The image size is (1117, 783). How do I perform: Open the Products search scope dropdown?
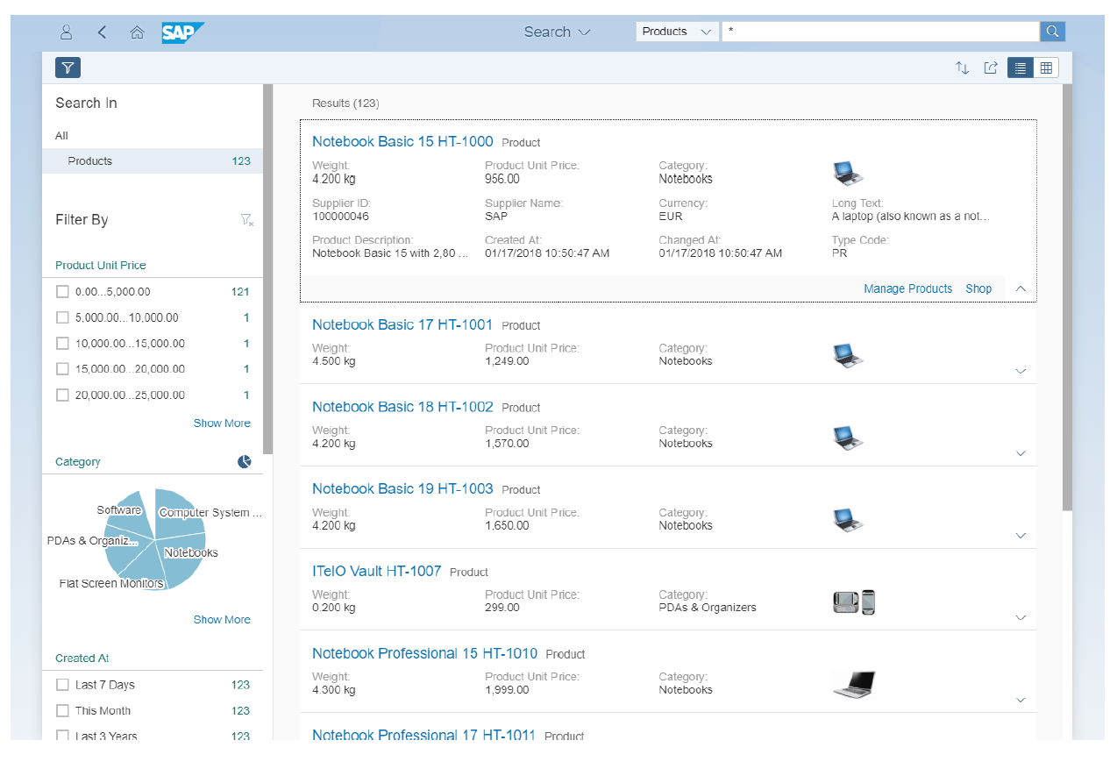click(676, 30)
